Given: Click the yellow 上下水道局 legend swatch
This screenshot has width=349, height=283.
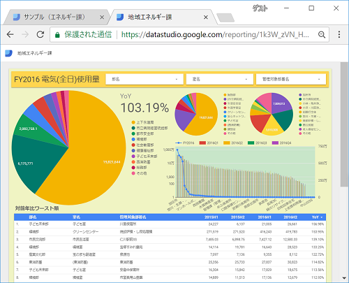Looking at the screenshot, I should point(133,122).
